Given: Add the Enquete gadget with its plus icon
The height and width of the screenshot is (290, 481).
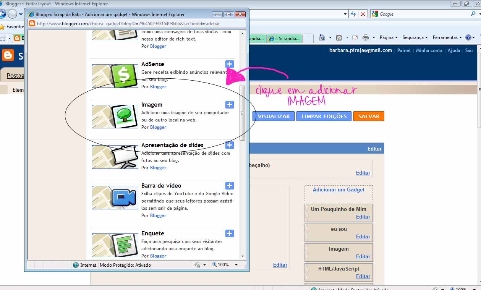Looking at the screenshot, I should click(229, 233).
